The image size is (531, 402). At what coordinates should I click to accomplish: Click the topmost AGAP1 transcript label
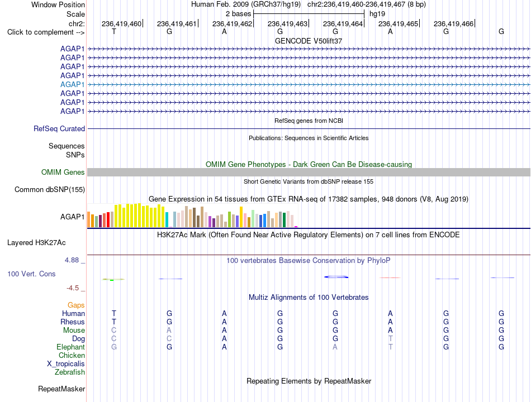(x=73, y=49)
